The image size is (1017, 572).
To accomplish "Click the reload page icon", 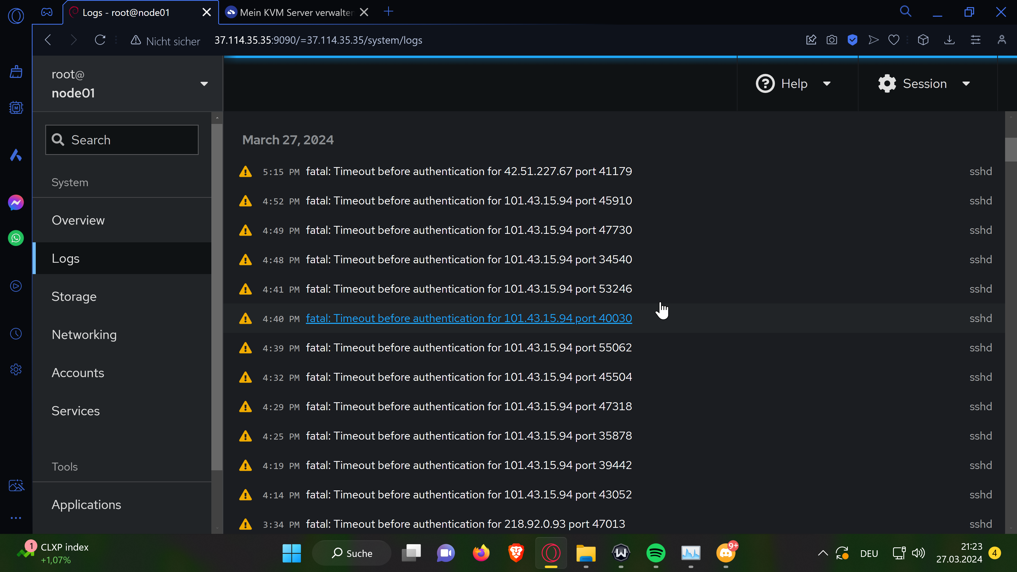I will tap(100, 40).
